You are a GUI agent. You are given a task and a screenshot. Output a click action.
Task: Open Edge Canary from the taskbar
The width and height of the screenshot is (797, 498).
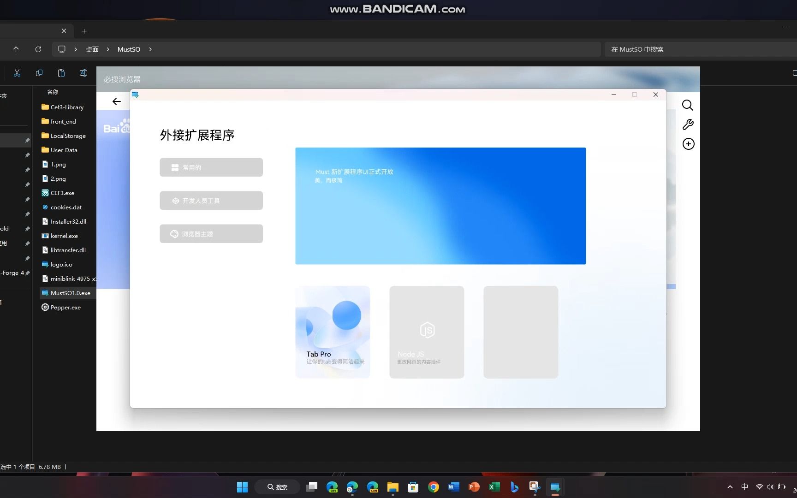pyautogui.click(x=373, y=487)
